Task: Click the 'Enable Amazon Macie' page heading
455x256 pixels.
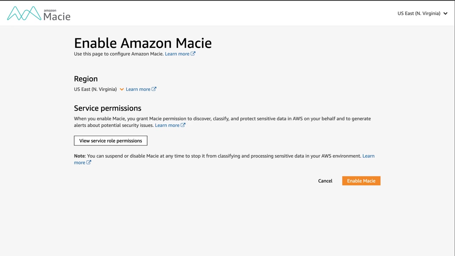Action: click(143, 43)
